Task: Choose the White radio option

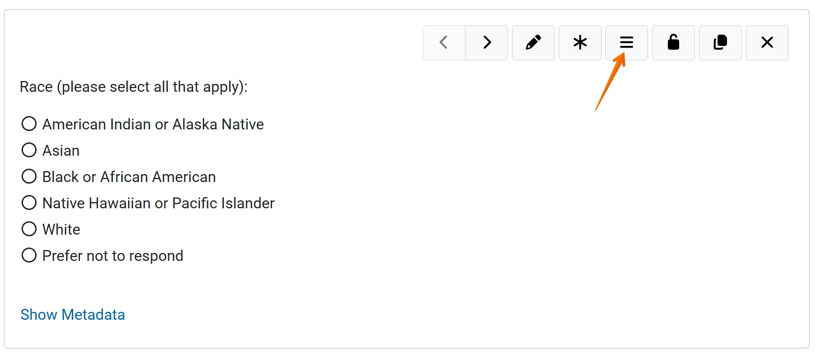Action: tap(29, 229)
